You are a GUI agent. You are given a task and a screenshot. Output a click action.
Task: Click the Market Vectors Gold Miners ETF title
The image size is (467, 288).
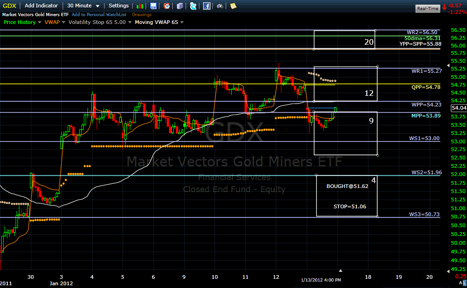[x=35, y=15]
